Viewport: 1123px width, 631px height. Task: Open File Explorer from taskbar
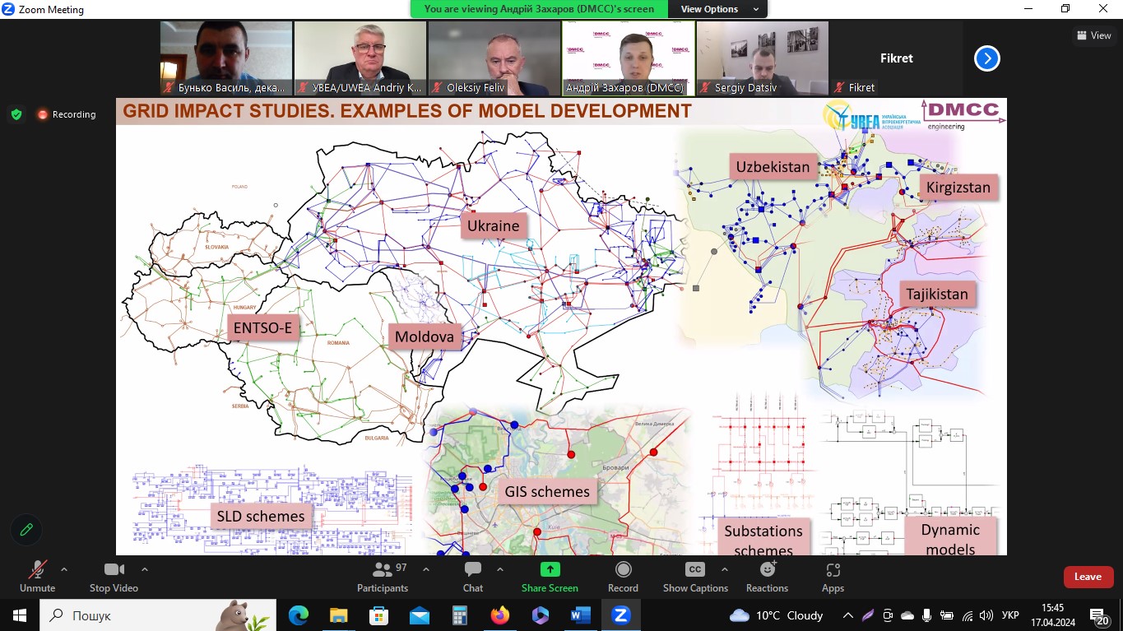[338, 615]
